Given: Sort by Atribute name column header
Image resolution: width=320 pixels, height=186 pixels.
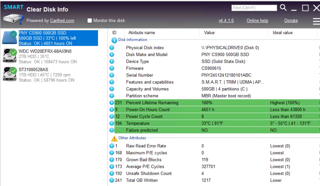Looking at the screenshot, I should [x=142, y=33].
